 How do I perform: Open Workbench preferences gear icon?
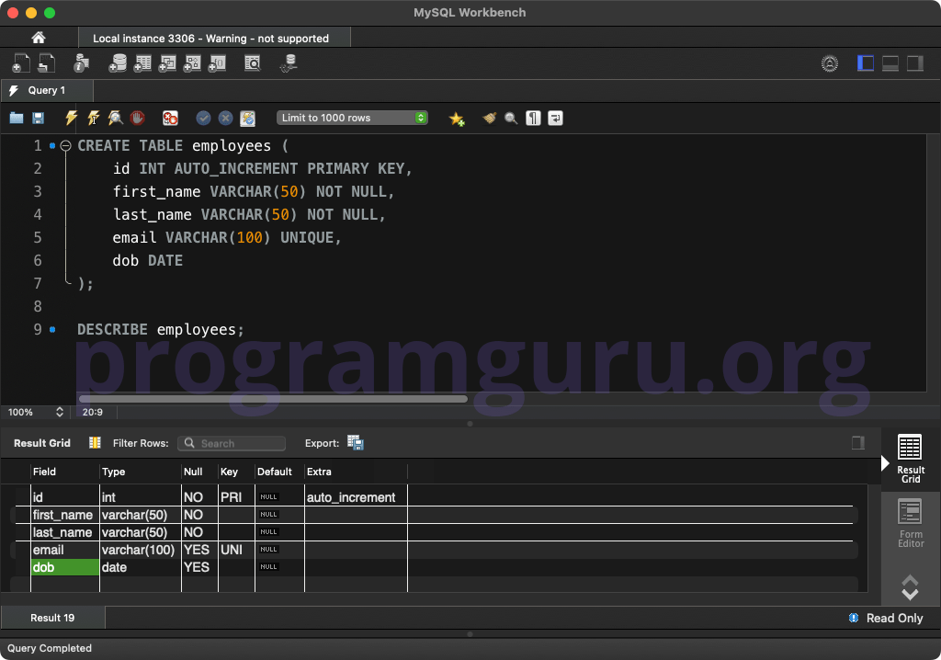click(x=830, y=63)
